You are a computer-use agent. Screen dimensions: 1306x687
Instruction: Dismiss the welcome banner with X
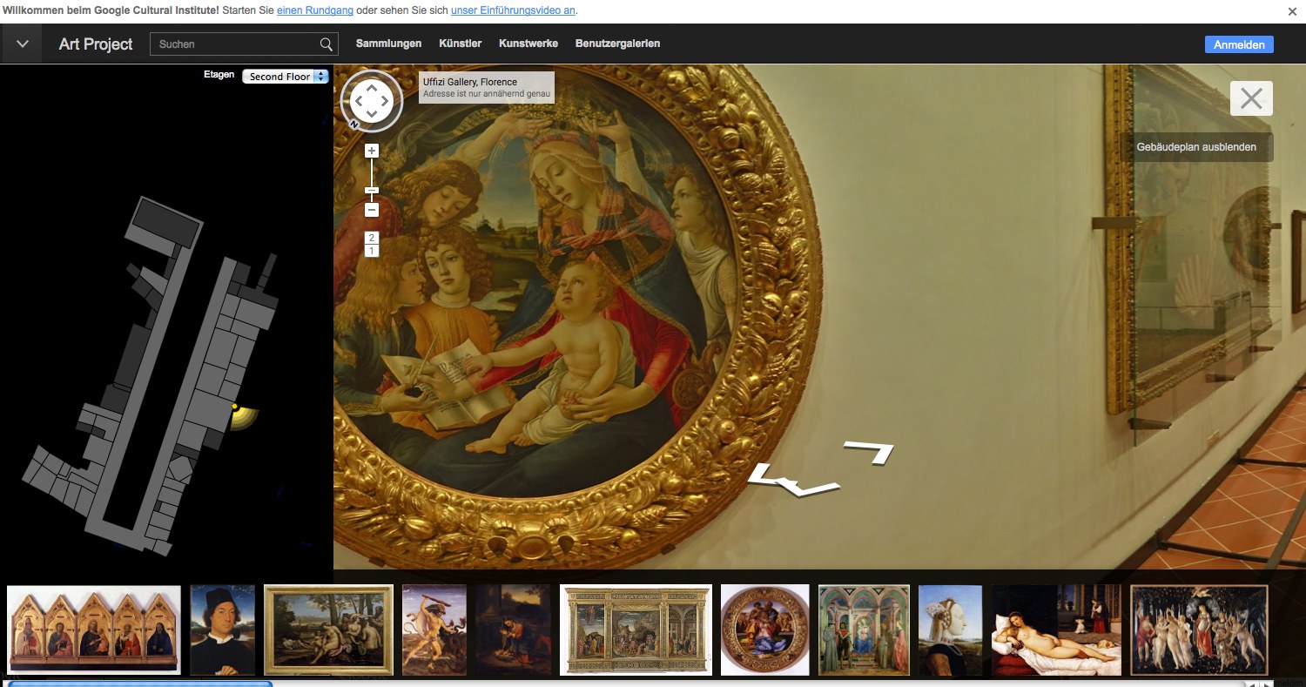coord(1293,11)
